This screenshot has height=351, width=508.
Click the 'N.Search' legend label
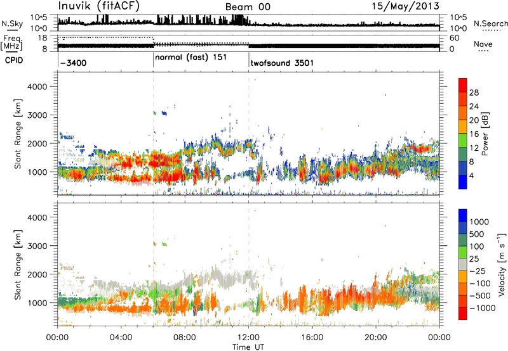tap(490, 23)
